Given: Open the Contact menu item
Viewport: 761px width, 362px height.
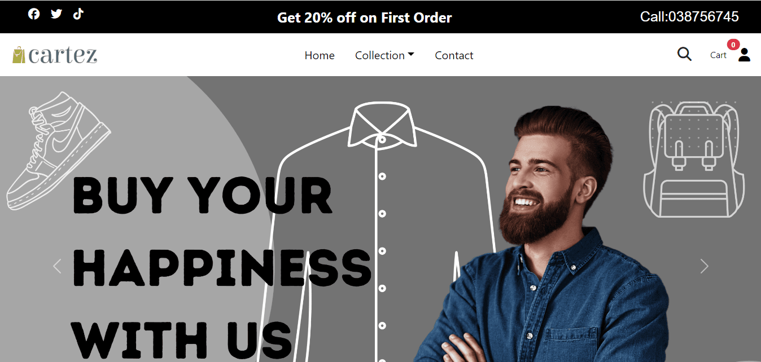Looking at the screenshot, I should coord(454,55).
